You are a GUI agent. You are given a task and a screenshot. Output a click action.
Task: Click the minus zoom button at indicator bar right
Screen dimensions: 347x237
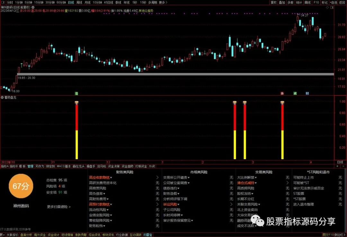(343, 166)
